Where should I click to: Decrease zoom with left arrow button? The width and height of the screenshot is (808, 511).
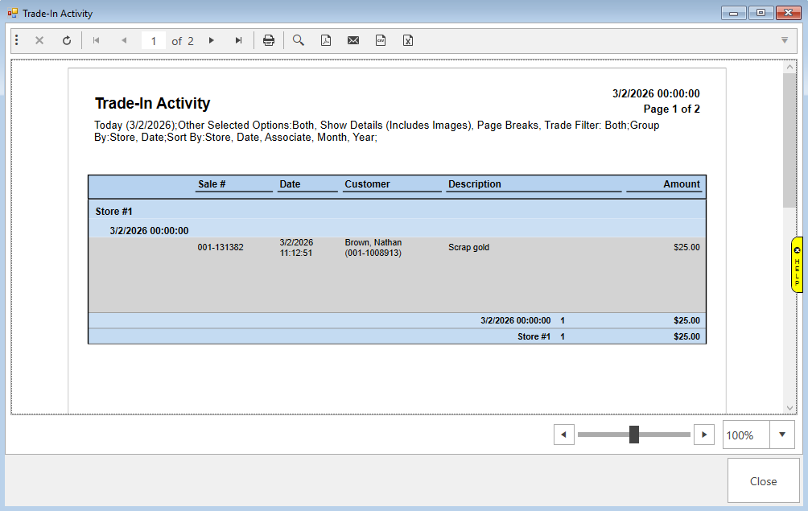563,435
